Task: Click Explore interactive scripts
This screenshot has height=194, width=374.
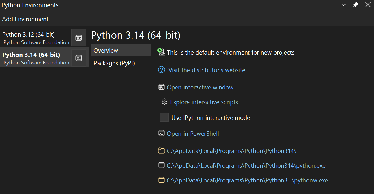Action: click(204, 102)
